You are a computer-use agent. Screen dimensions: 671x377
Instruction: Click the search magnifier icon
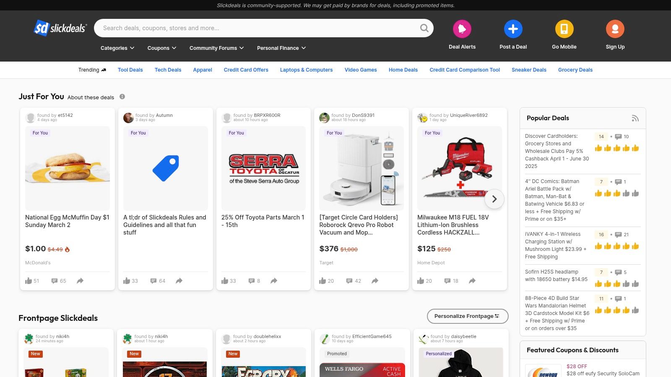[424, 28]
